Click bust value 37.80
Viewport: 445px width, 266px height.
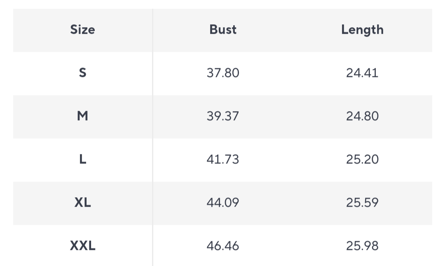[223, 73]
